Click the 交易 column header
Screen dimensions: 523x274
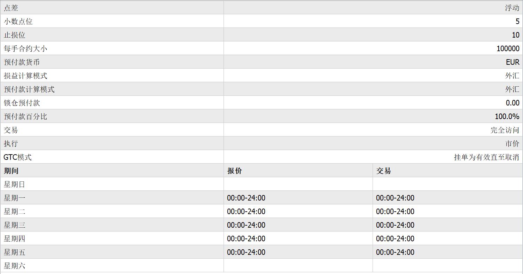tap(383, 171)
